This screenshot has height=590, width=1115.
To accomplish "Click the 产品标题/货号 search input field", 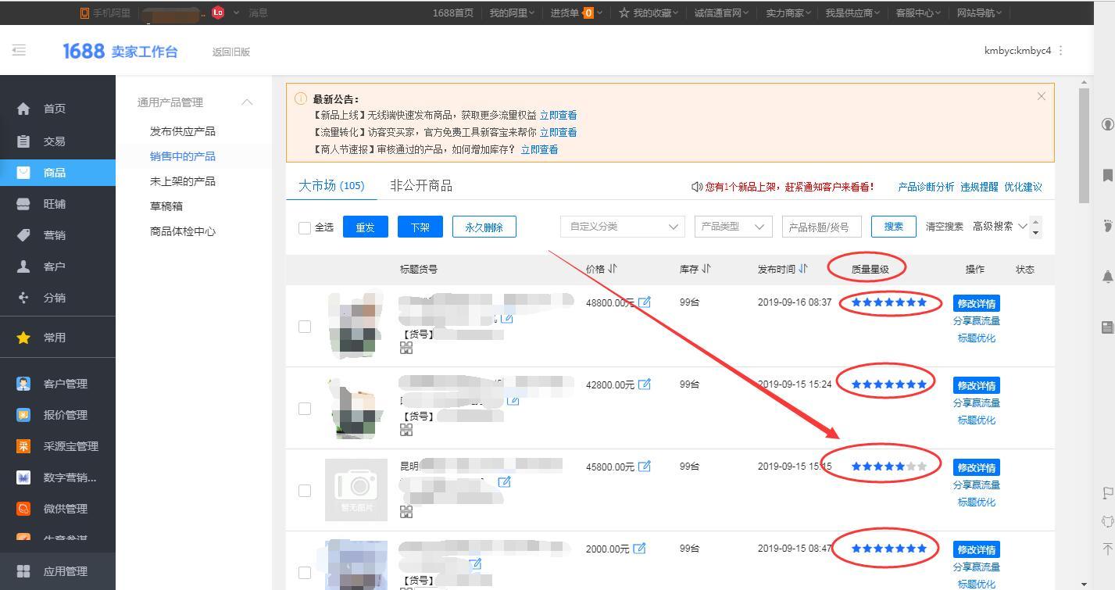I will pyautogui.click(x=821, y=226).
